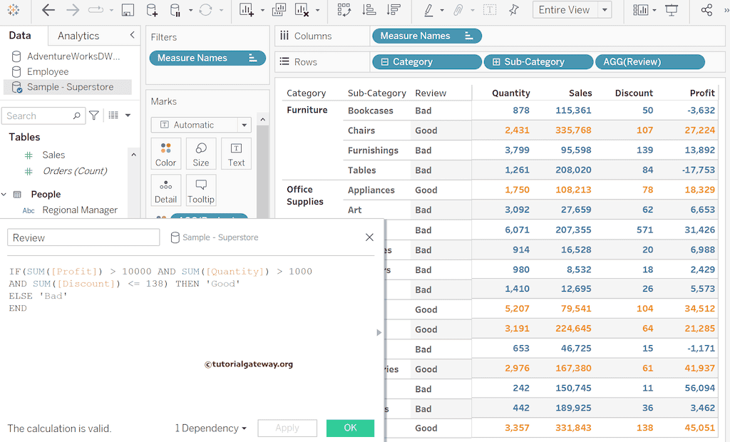Click the Sub-Category pill on the Rows shelf
The width and height of the screenshot is (730, 442).
click(x=538, y=61)
